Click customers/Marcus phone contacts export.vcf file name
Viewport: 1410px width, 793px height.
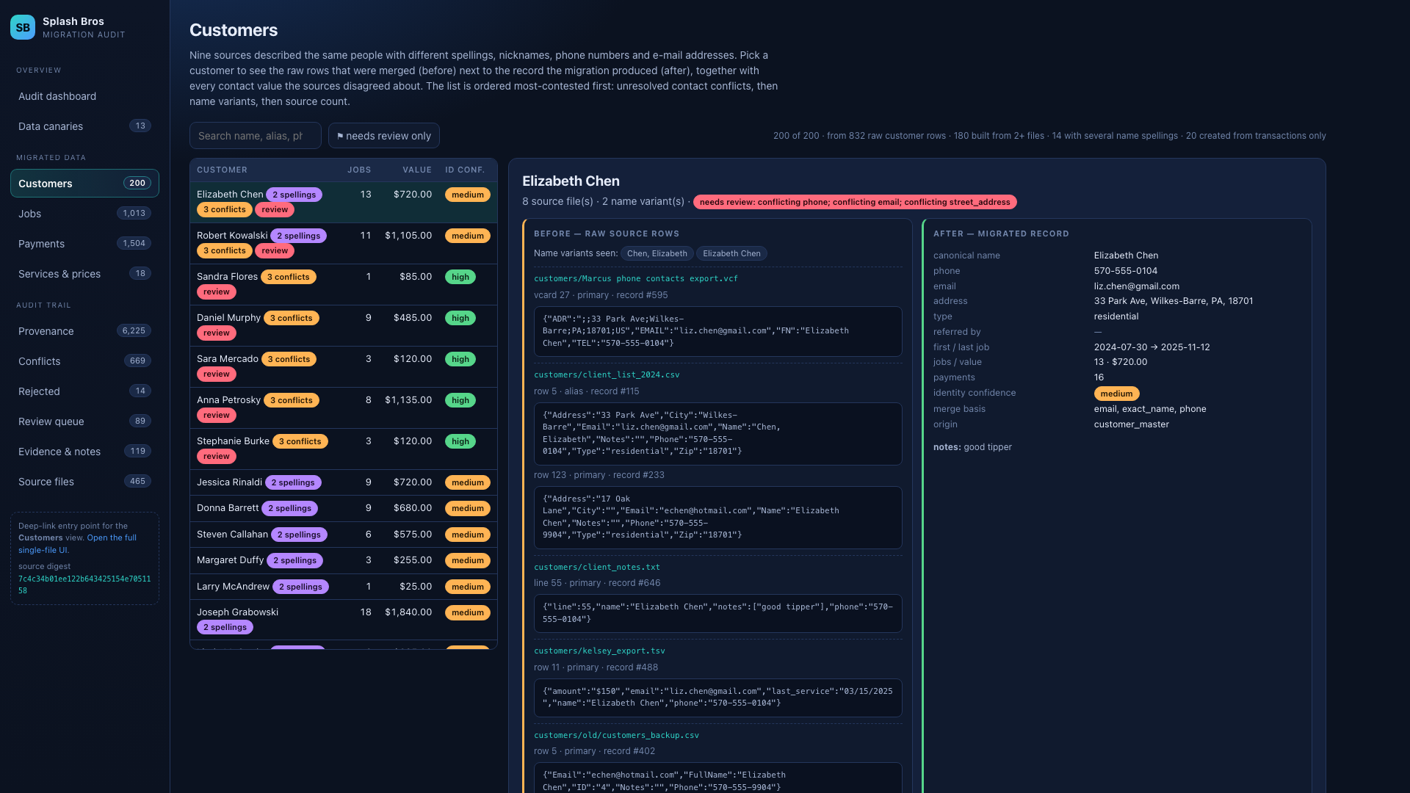pos(636,279)
